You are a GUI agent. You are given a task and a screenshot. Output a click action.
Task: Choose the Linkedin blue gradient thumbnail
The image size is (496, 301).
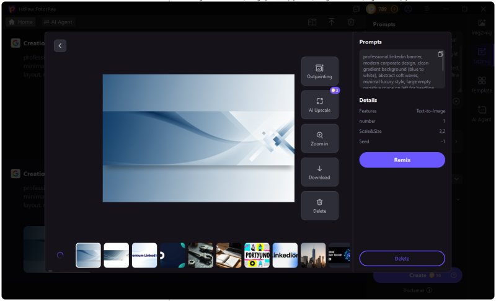(x=285, y=255)
